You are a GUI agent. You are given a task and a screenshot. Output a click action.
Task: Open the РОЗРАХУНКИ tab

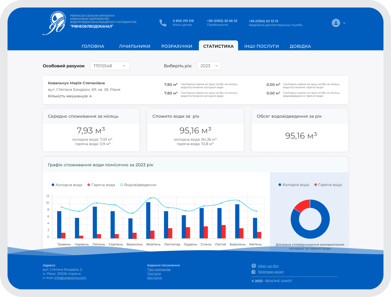pyautogui.click(x=177, y=46)
